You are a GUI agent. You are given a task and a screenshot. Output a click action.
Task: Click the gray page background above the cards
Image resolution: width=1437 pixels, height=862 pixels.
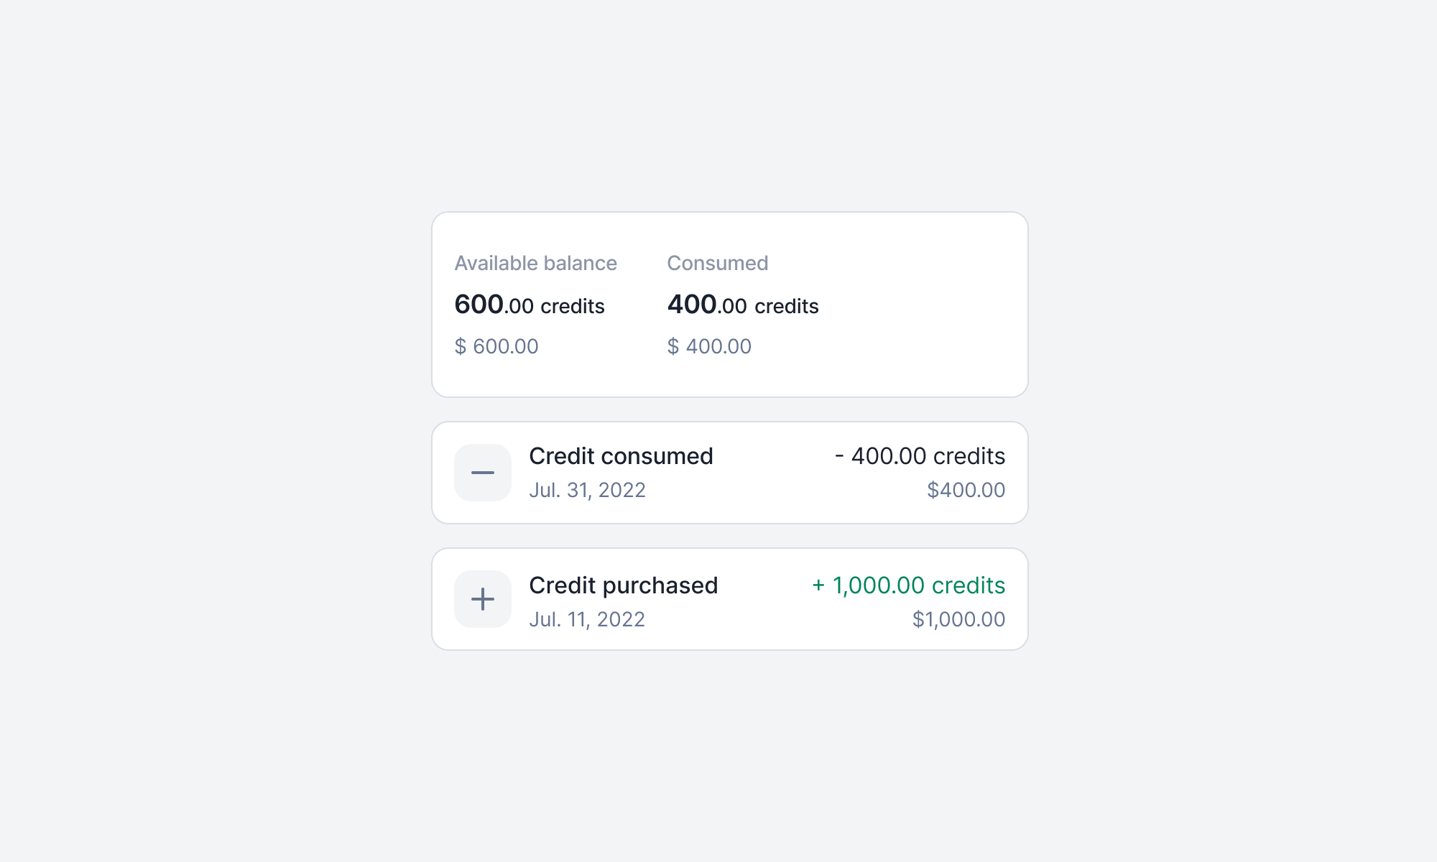pyautogui.click(x=718, y=108)
